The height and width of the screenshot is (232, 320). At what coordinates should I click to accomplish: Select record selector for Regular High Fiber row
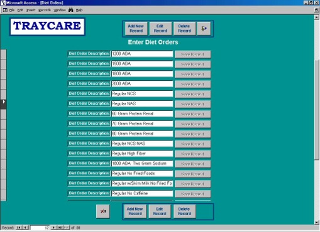pyautogui.click(x=4, y=154)
